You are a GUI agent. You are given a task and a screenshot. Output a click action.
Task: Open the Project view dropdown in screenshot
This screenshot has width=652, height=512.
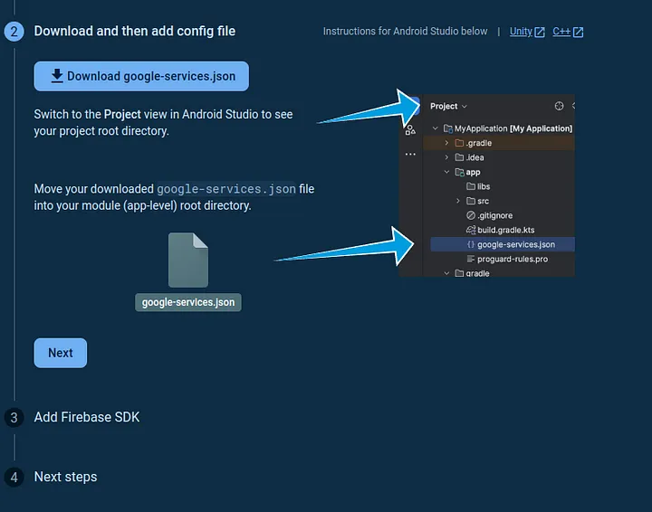point(448,107)
